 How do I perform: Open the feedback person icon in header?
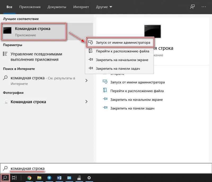pyautogui.click(x=192, y=7)
